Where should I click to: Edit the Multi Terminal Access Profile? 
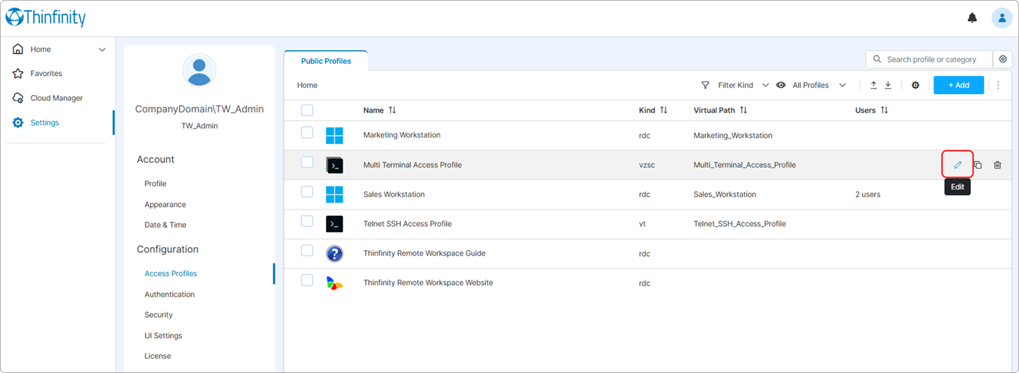coord(957,165)
